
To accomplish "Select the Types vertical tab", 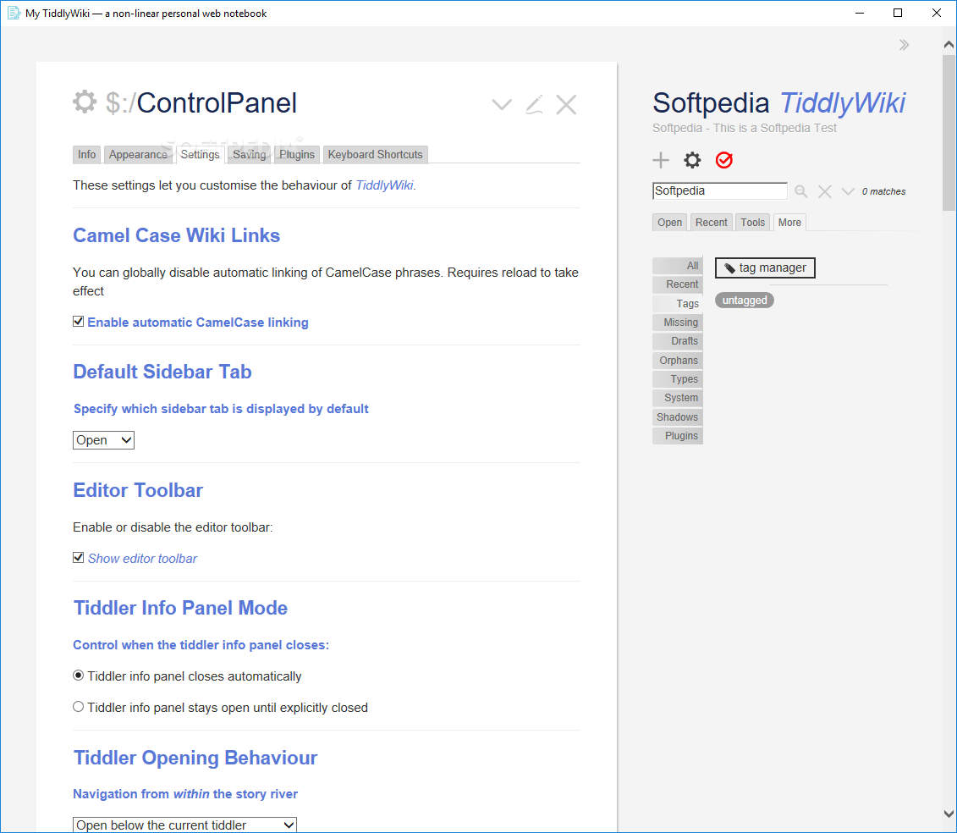I will click(x=678, y=379).
